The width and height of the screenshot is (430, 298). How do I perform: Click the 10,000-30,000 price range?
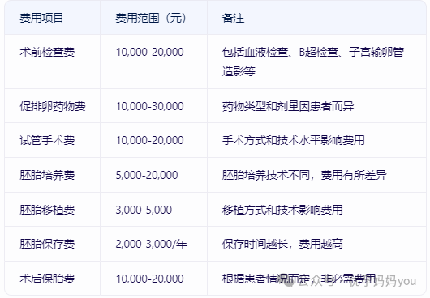click(x=150, y=106)
